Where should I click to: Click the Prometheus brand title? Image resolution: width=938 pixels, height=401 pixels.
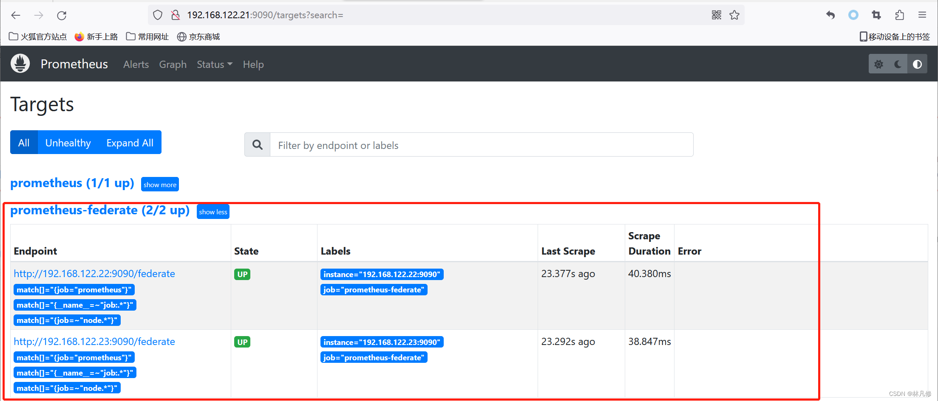coord(74,64)
